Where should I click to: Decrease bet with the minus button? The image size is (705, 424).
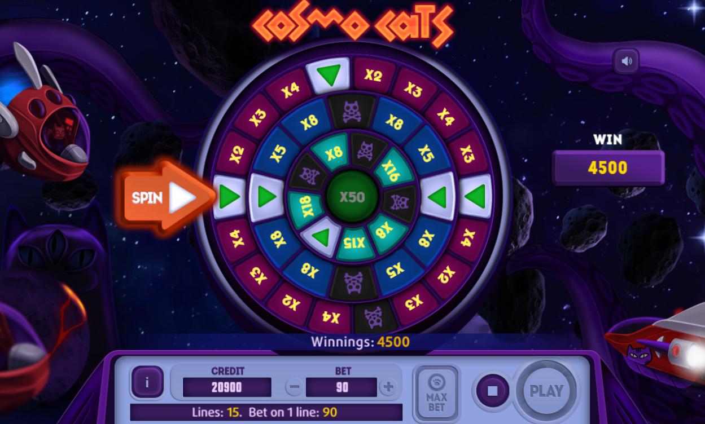(294, 387)
